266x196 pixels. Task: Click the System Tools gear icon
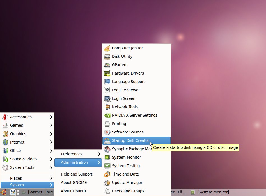click(5, 167)
